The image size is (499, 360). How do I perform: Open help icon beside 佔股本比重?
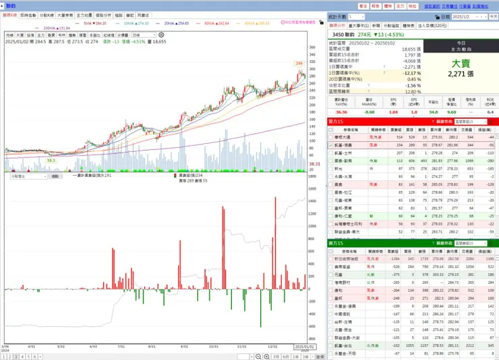pos(369,86)
